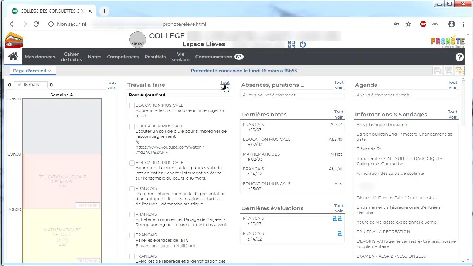
Task: Click the print icon
Action: pyautogui.click(x=449, y=71)
